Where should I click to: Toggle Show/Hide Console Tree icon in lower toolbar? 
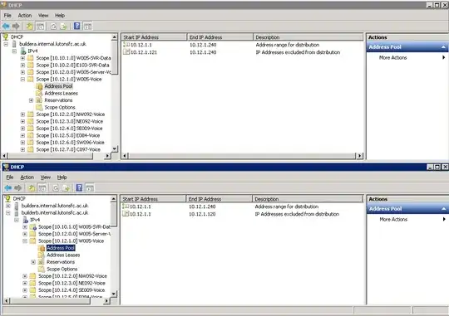click(42, 188)
